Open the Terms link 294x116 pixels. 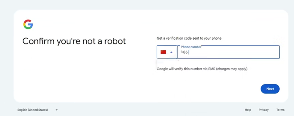tap(280, 110)
